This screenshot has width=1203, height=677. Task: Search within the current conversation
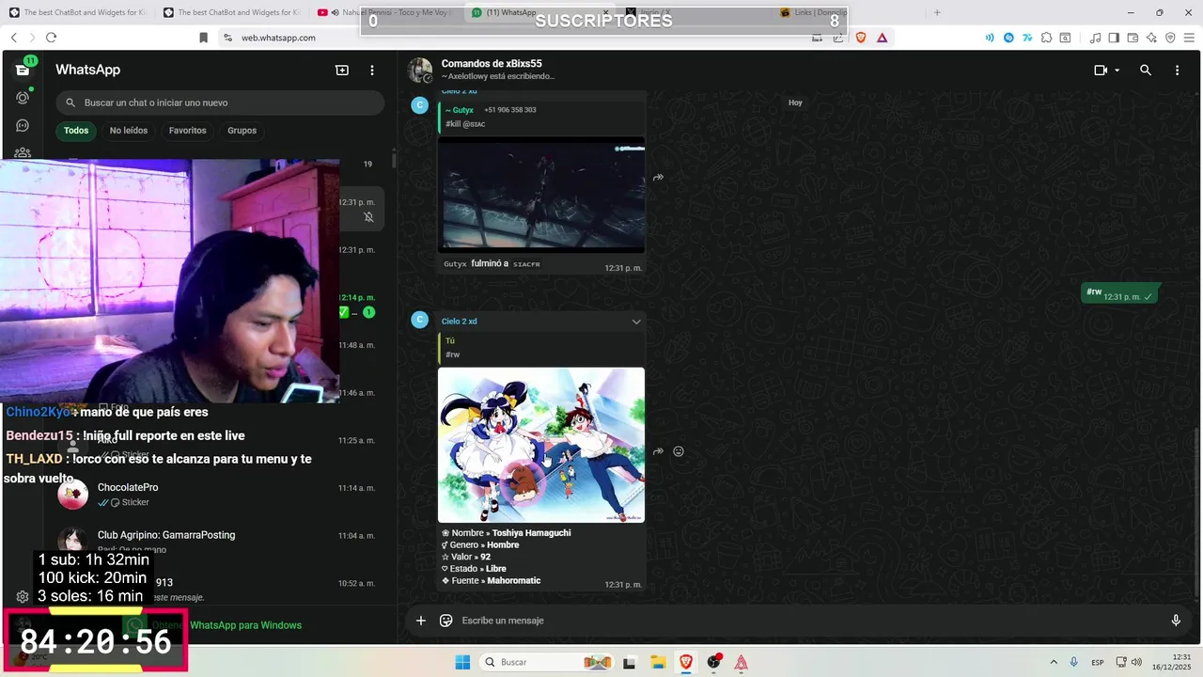click(1146, 70)
